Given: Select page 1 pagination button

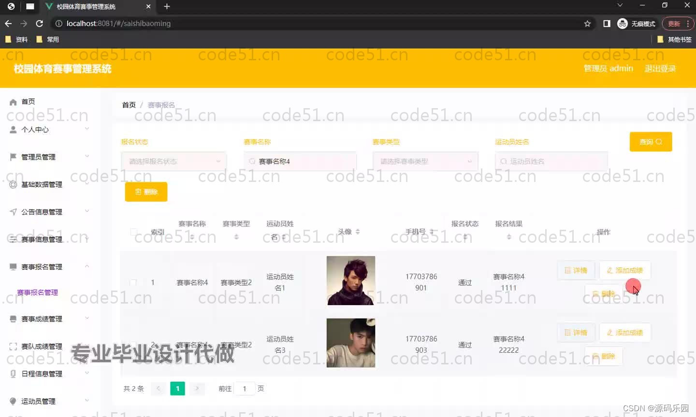Looking at the screenshot, I should (177, 389).
